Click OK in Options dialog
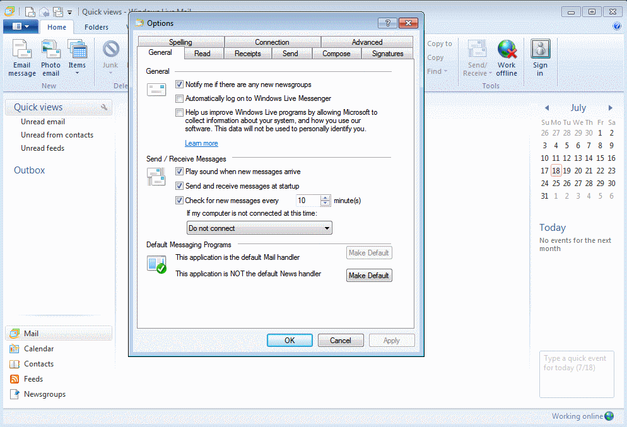627x427 pixels. click(x=290, y=340)
